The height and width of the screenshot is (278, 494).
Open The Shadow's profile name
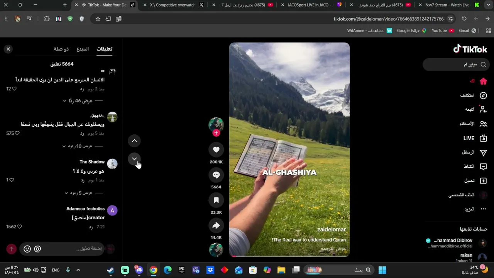[x=92, y=162]
